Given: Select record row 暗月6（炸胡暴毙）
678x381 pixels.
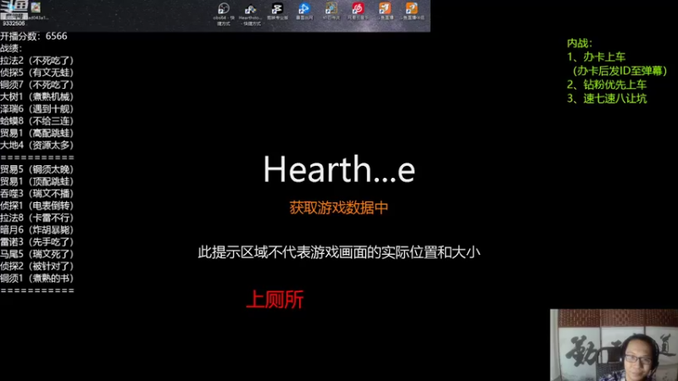Looking at the screenshot, I should (37, 229).
